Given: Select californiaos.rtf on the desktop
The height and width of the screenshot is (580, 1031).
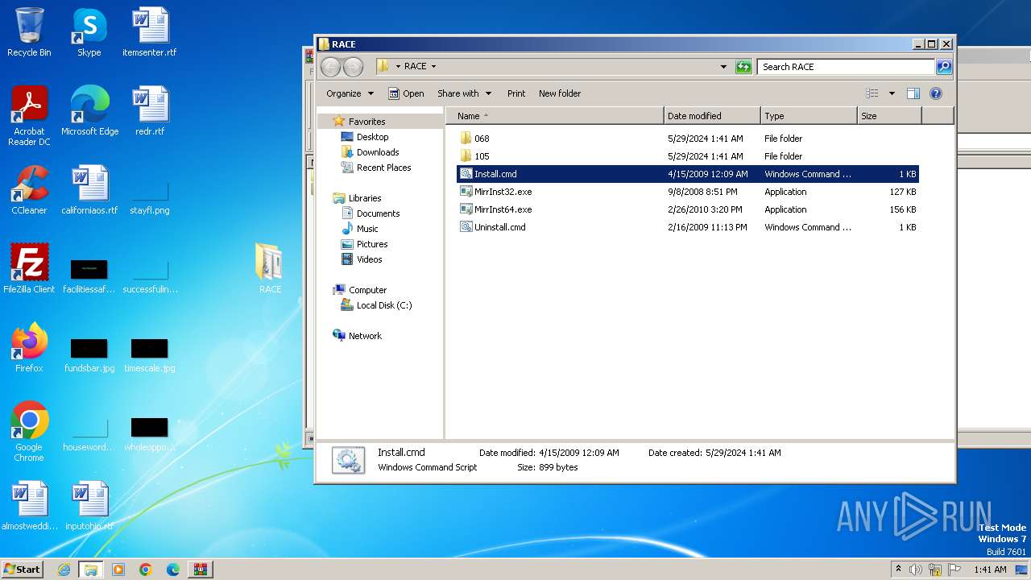Looking at the screenshot, I should pos(89,190).
